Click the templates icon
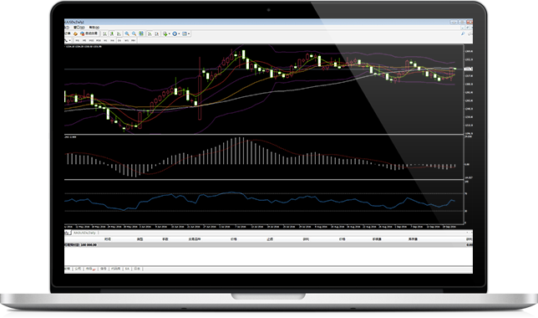The height and width of the screenshot is (318, 538). (x=185, y=33)
